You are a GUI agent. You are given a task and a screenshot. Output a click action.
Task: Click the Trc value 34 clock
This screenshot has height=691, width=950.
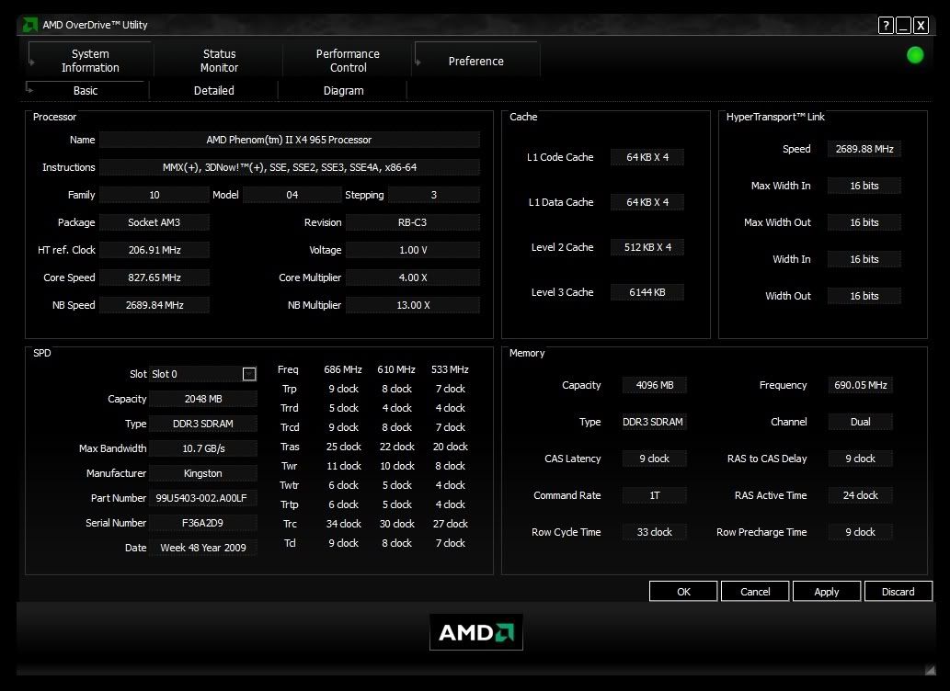click(x=344, y=524)
